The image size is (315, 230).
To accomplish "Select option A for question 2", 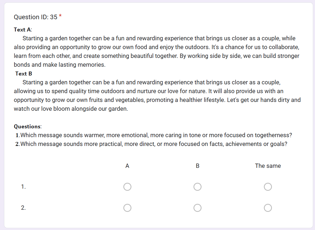I will 127,208.
